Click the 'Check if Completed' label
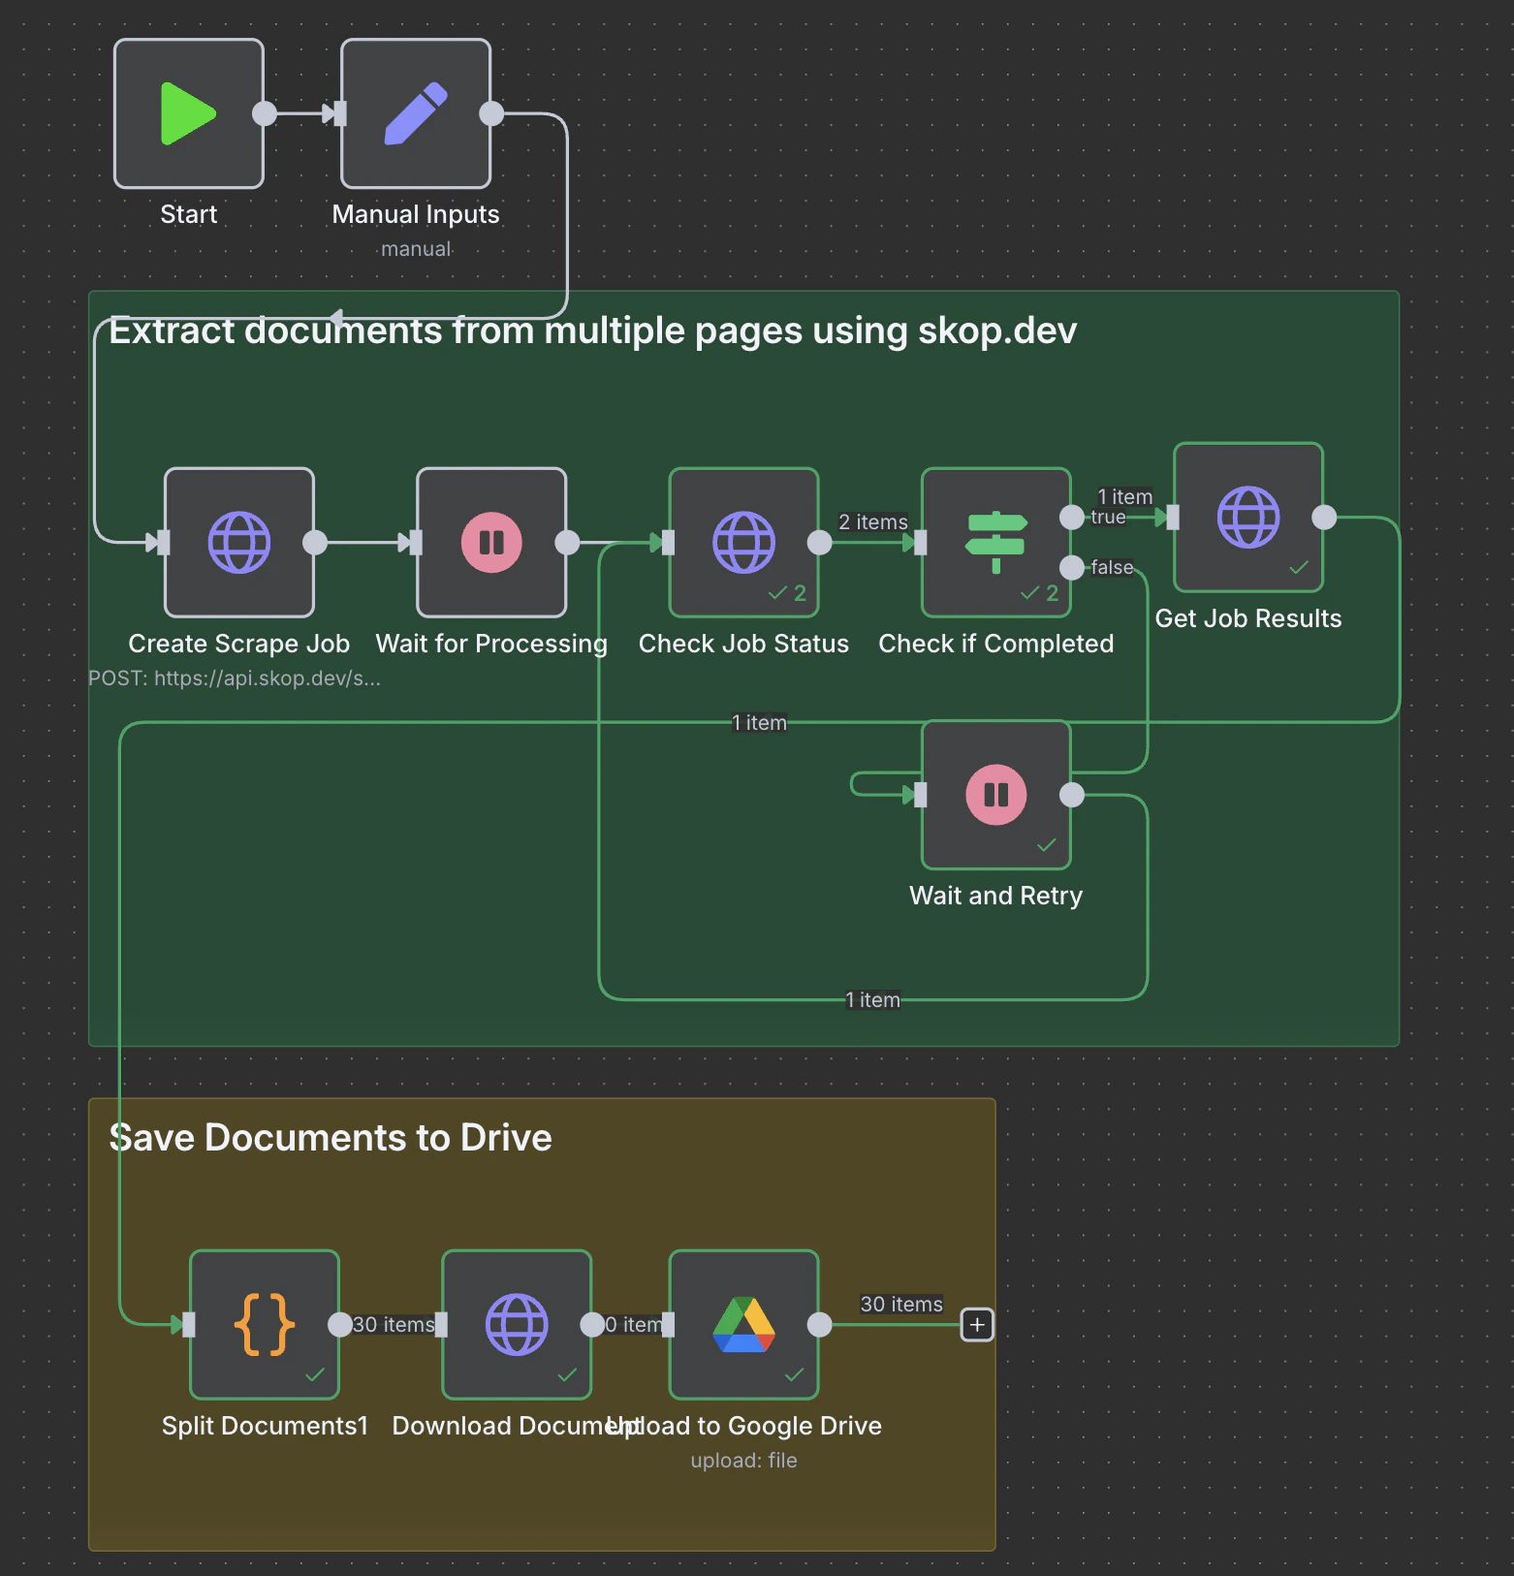The height and width of the screenshot is (1576, 1514). tap(995, 644)
